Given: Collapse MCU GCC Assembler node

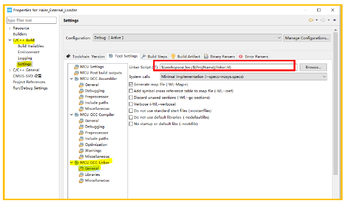Looking at the screenshot, I should click(71, 79).
